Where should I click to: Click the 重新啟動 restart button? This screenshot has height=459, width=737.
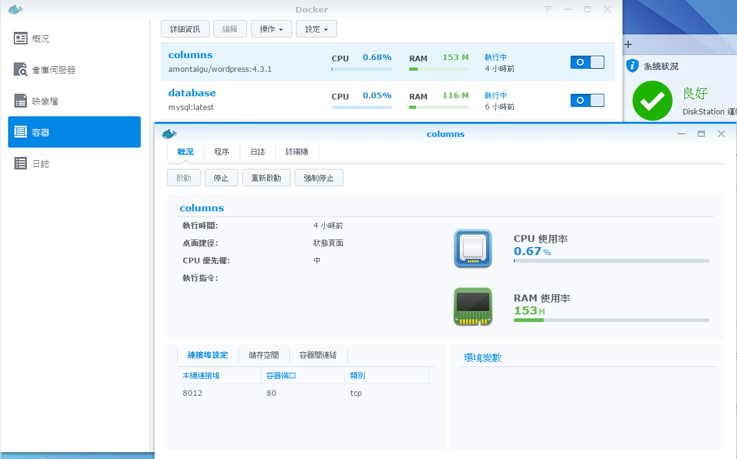(266, 178)
